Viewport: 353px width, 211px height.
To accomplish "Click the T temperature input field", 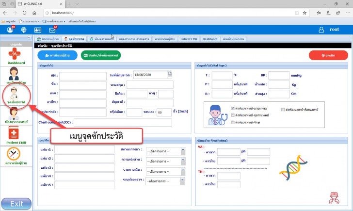I will point(222,76).
